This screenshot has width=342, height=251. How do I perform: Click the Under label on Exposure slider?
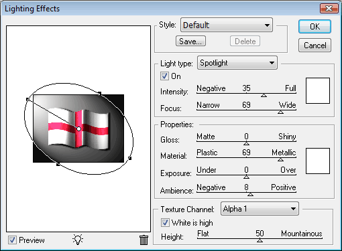point(207,170)
